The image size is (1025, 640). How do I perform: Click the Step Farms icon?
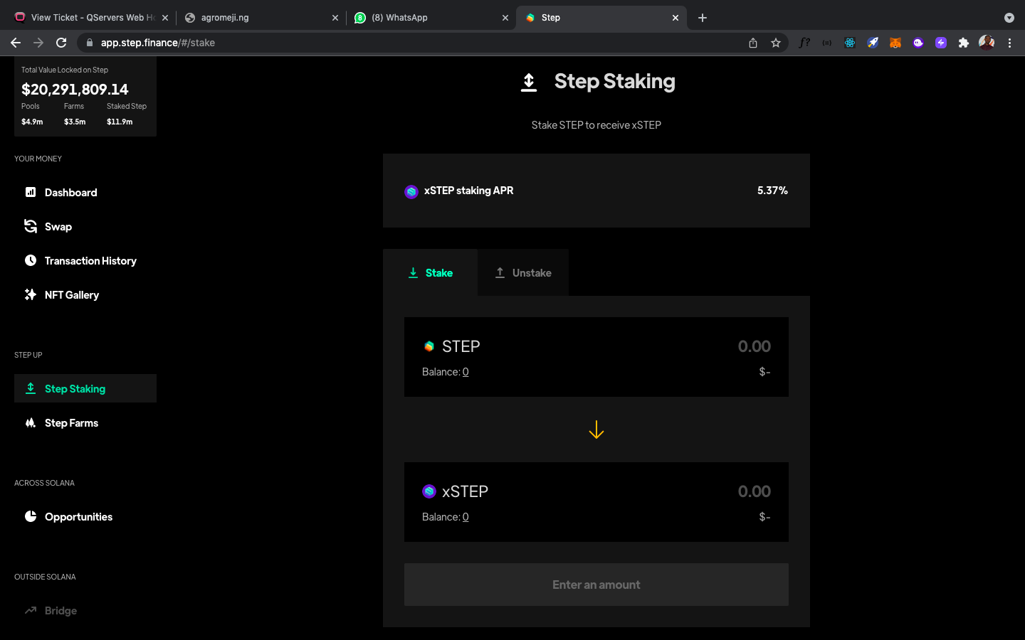tap(31, 422)
